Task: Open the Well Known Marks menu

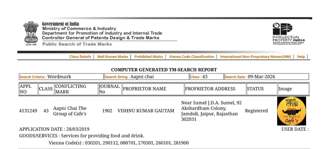Action: (x=113, y=57)
